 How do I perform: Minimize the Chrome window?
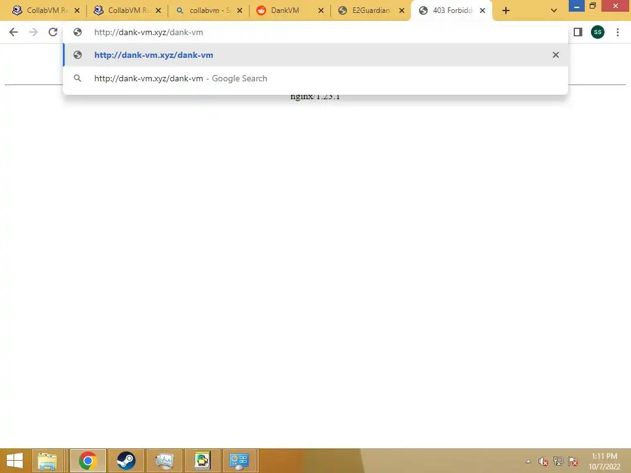[x=576, y=6]
